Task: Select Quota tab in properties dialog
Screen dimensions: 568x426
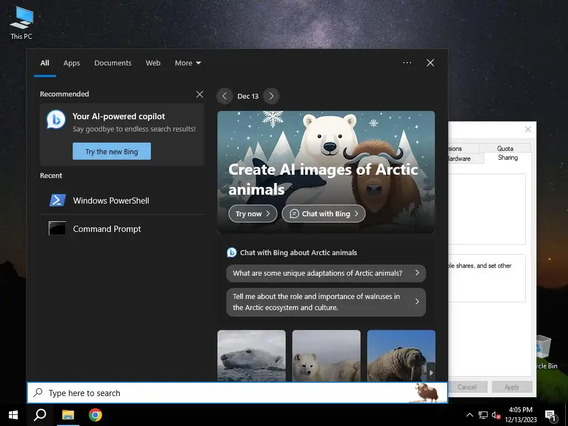Action: click(505, 148)
